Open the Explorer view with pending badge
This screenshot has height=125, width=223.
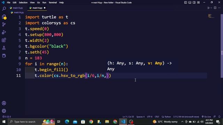(4, 17)
